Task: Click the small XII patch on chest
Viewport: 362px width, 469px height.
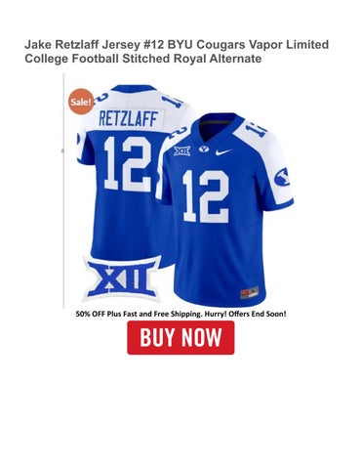Action: [x=181, y=150]
